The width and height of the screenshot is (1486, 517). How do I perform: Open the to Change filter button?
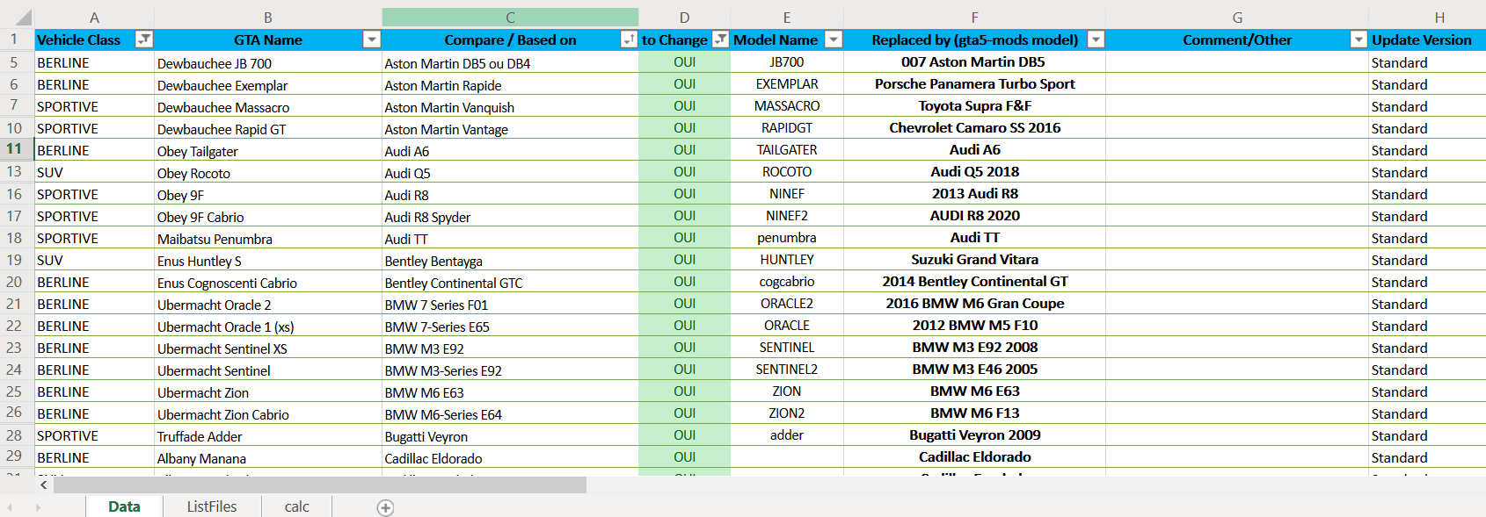(720, 39)
